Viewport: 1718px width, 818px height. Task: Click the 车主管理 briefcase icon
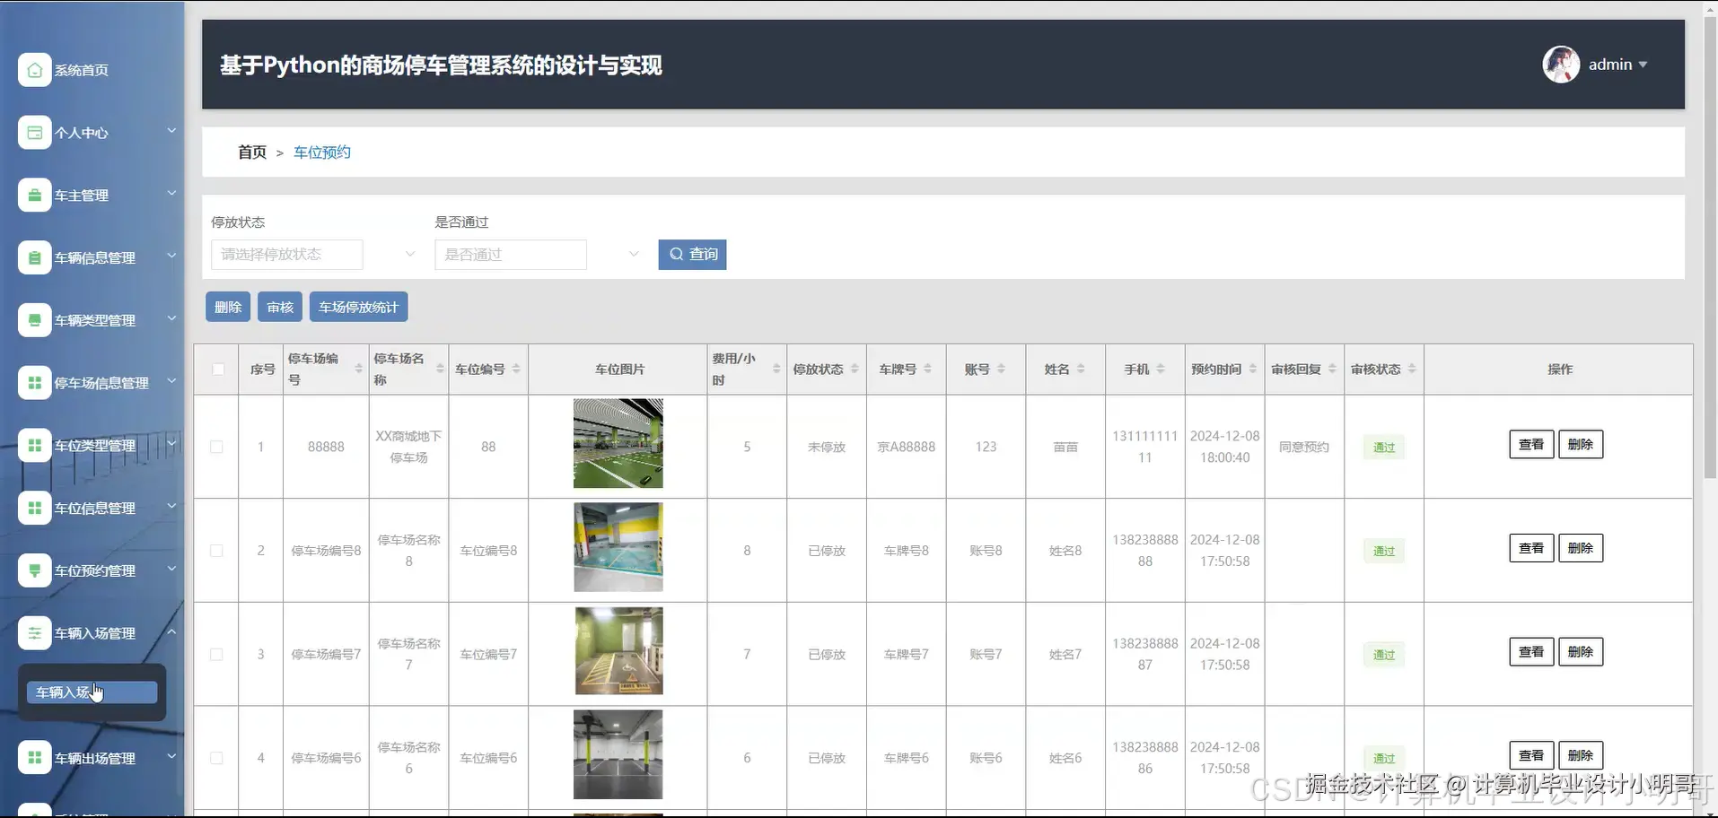click(x=34, y=196)
